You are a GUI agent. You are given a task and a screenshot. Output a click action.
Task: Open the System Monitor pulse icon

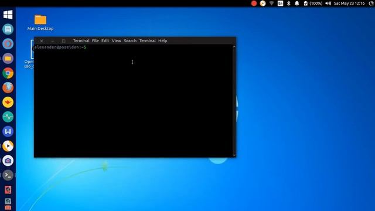pyautogui.click(x=8, y=117)
